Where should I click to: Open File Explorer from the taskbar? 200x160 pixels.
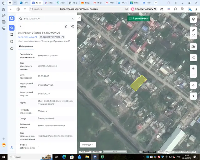(87, 157)
